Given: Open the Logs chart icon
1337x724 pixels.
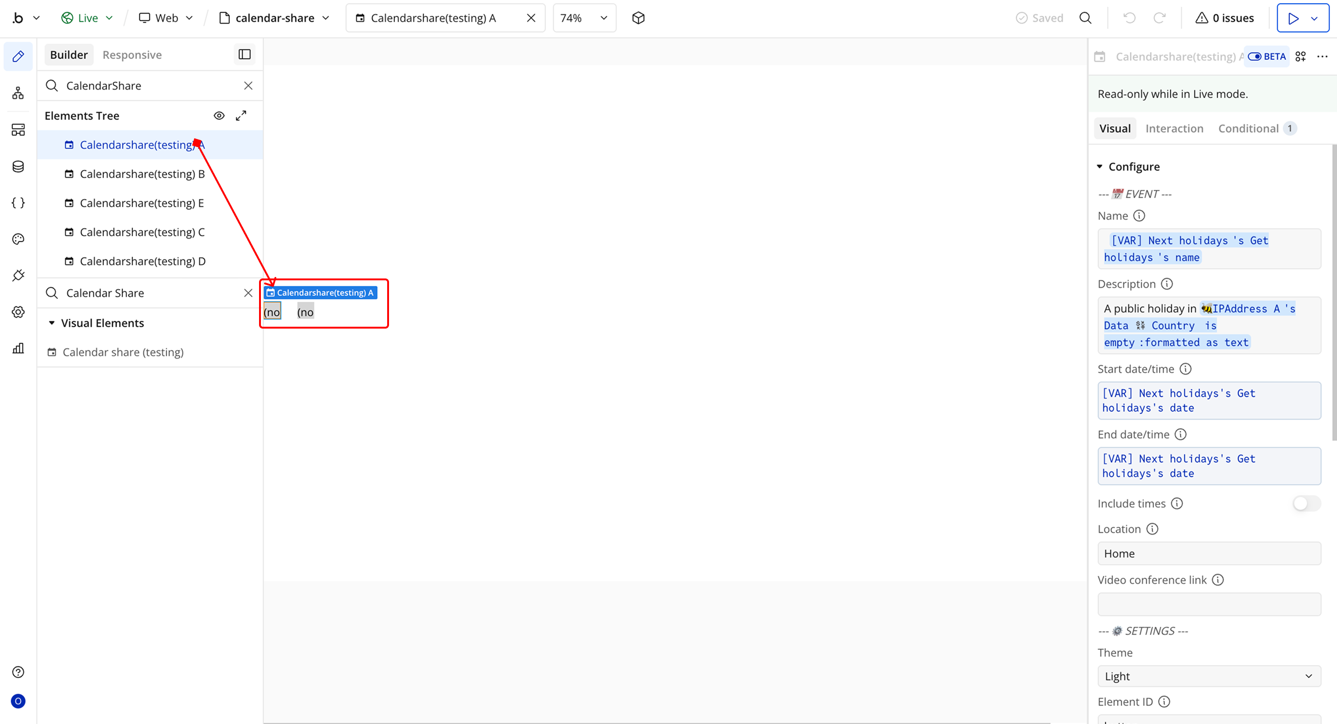Looking at the screenshot, I should pyautogui.click(x=18, y=348).
